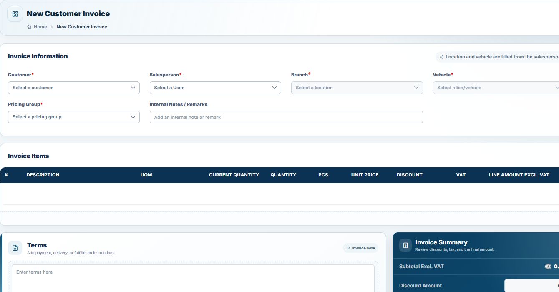Click the note icon in Invoice note badge
The image size is (559, 292).
tap(348, 248)
